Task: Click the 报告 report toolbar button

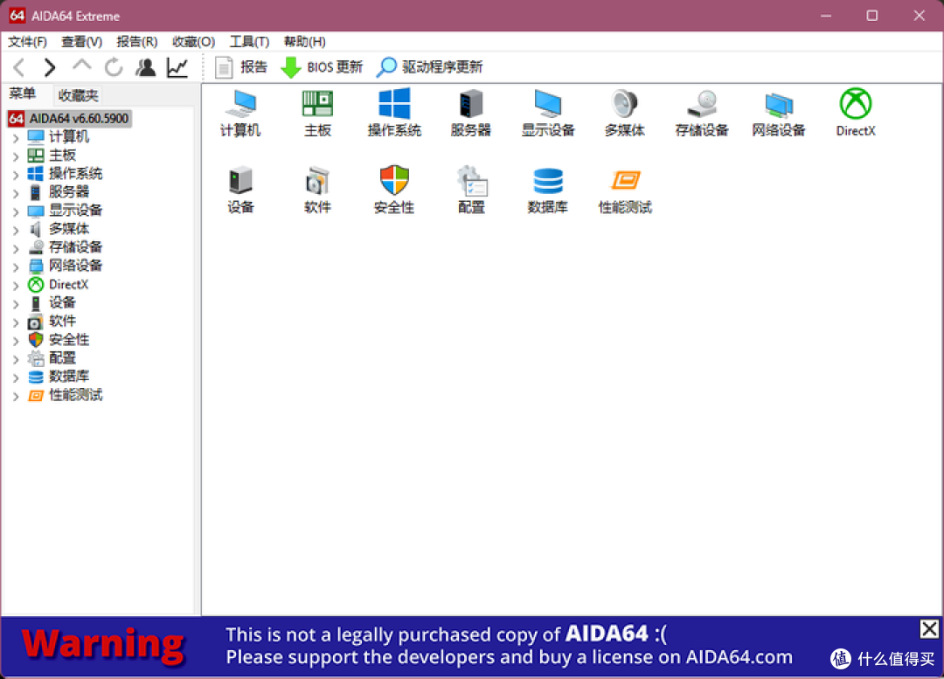Action: tap(241, 66)
